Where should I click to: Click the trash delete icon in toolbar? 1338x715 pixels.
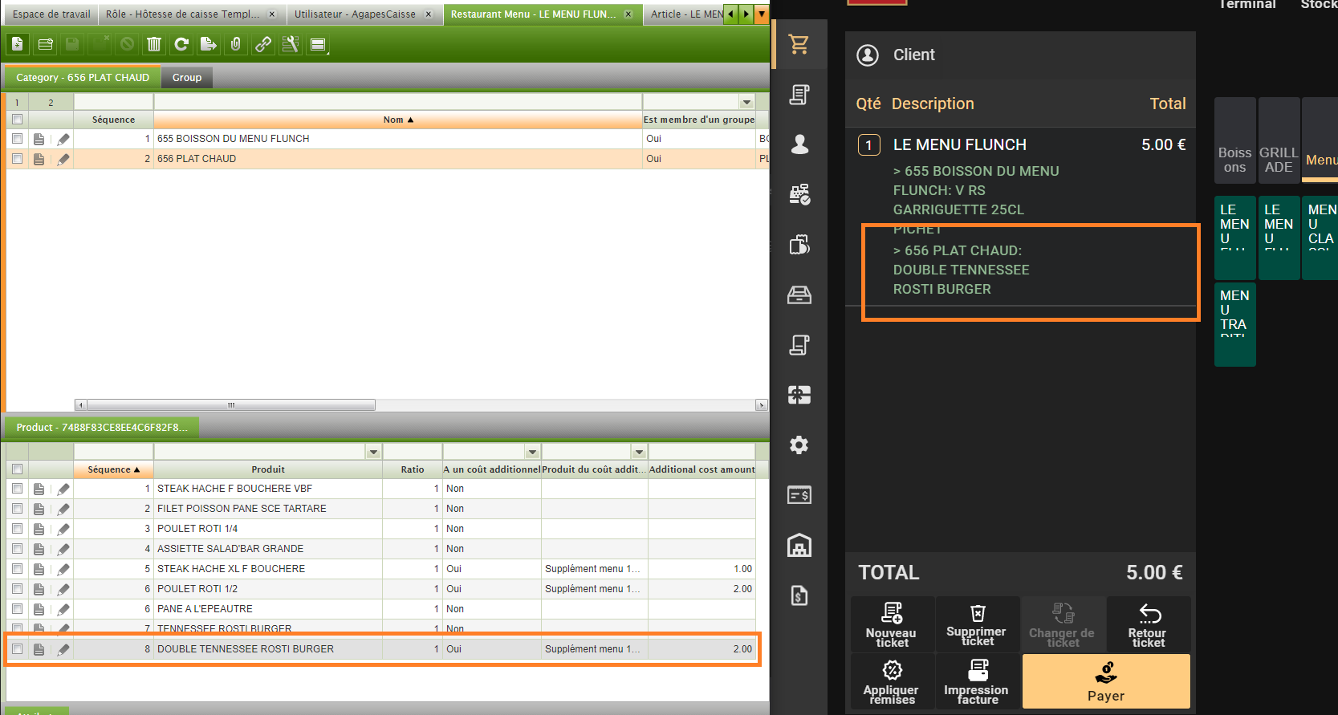click(x=154, y=44)
